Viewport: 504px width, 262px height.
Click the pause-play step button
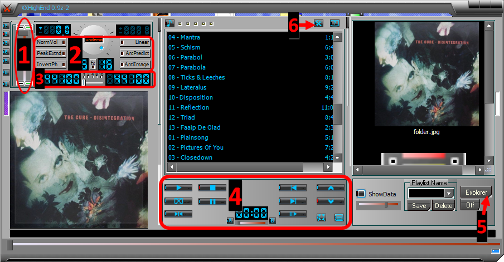point(293,214)
